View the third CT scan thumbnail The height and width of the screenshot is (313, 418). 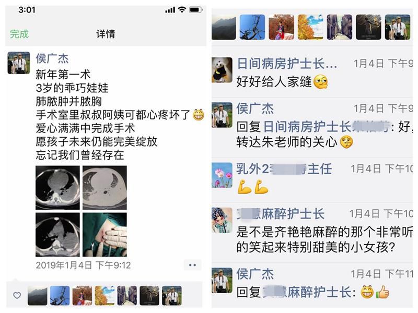click(57, 234)
